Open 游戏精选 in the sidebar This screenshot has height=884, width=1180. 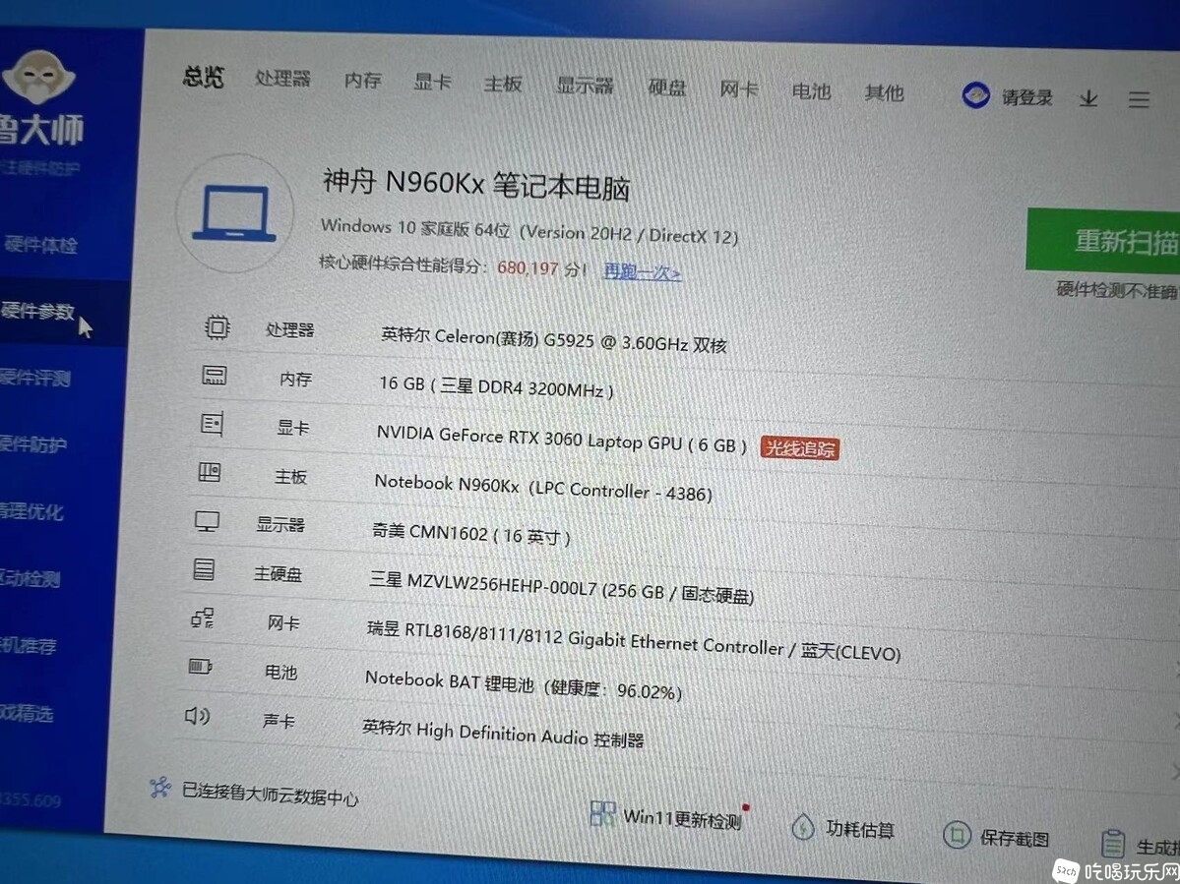(x=27, y=713)
